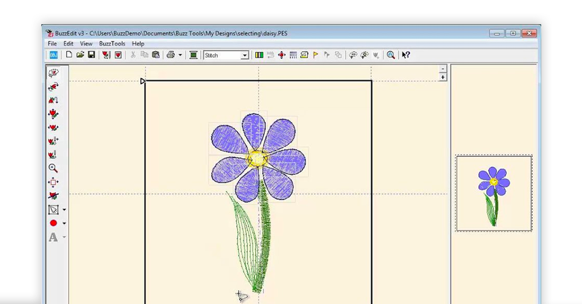Toggle the OBJ object mode button
This screenshot has width=582, height=304.
[x=54, y=55]
